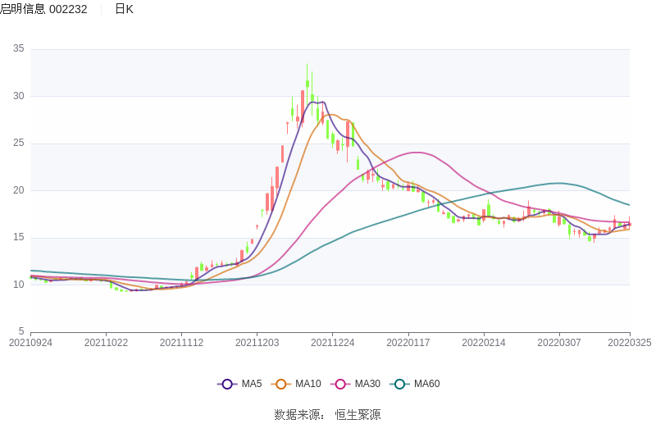Hide the MA60 line using its legend text
The height and width of the screenshot is (424, 656).
point(426,384)
